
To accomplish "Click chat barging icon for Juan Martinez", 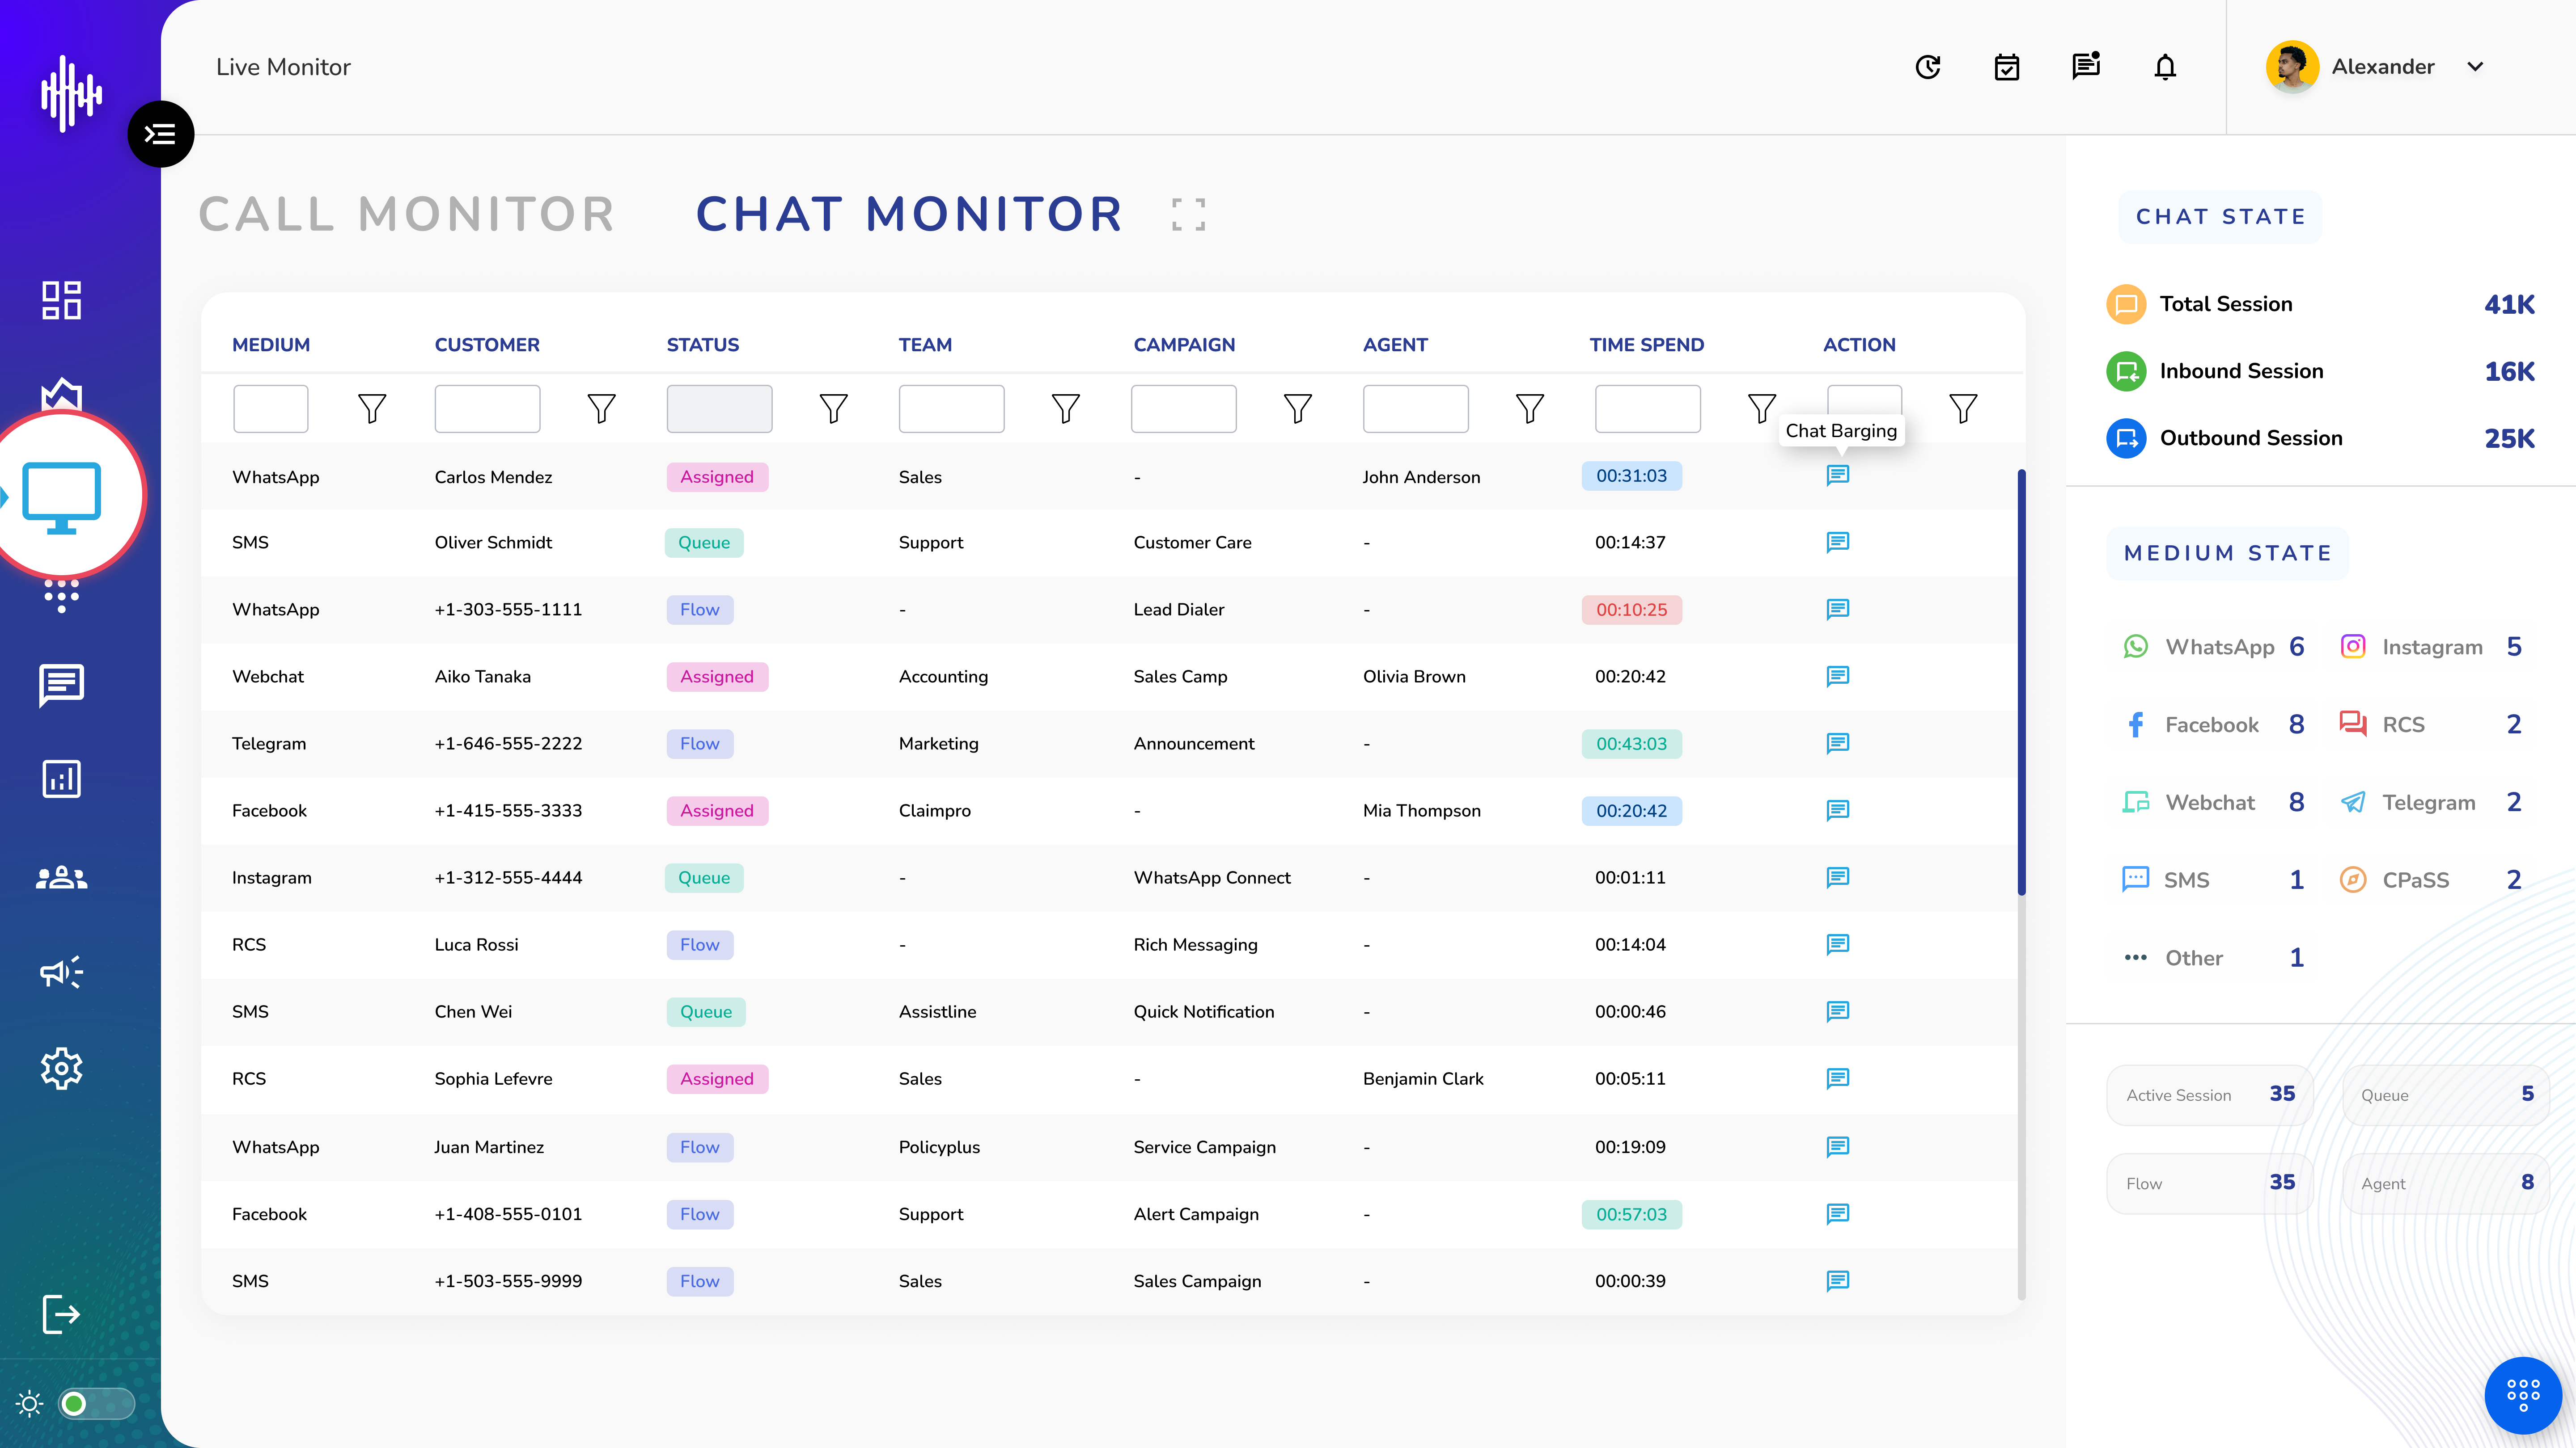I will [x=1838, y=1146].
